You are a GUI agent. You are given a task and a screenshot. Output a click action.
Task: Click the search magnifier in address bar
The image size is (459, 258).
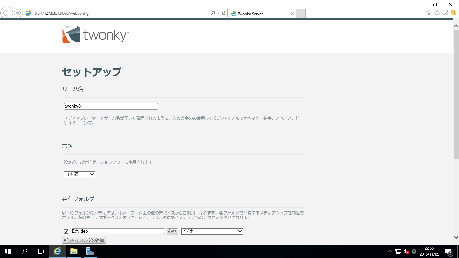tap(213, 13)
